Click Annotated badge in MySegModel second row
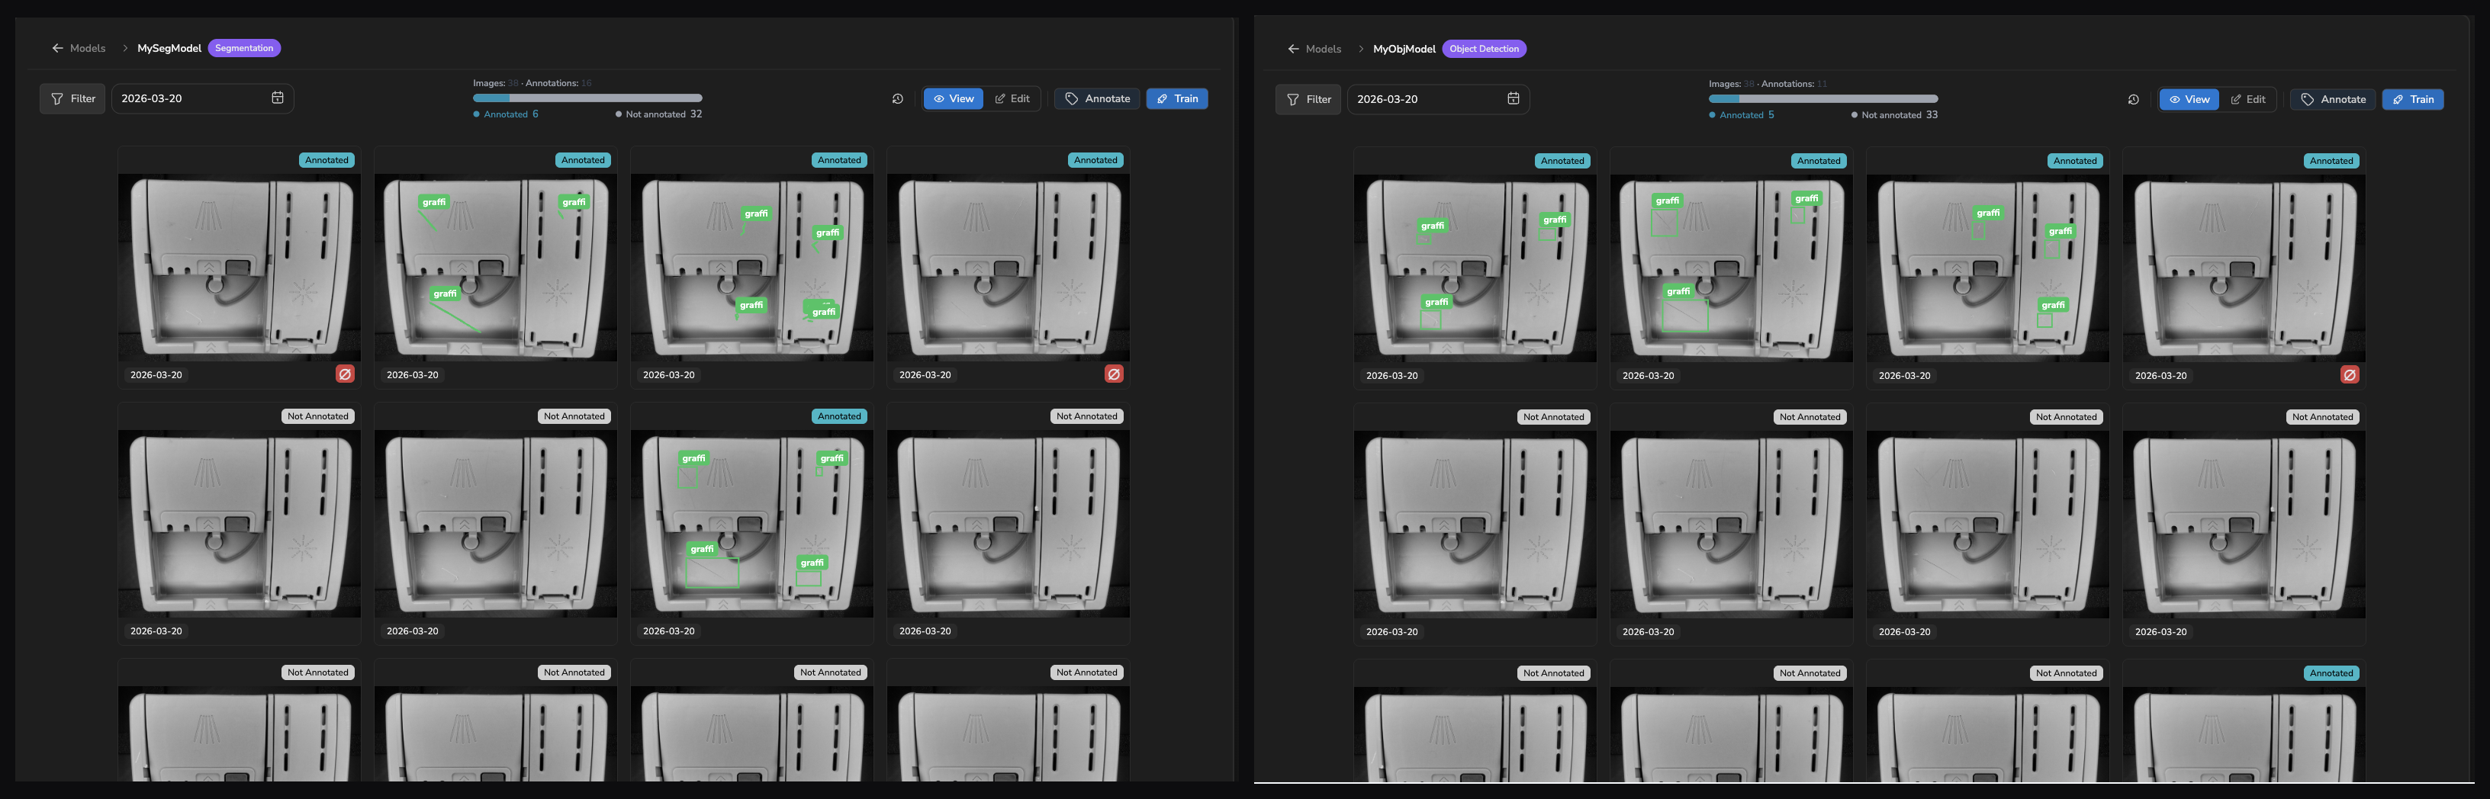Image resolution: width=2490 pixels, height=799 pixels. point(839,416)
